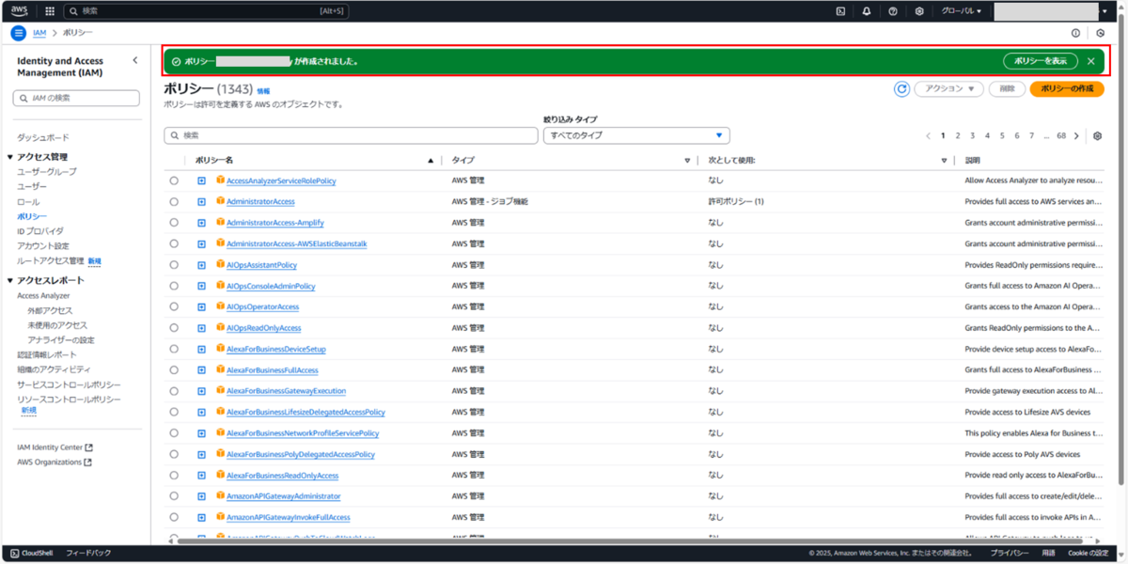Open table preferences gear icon
This screenshot has width=1128, height=564.
(x=1097, y=135)
